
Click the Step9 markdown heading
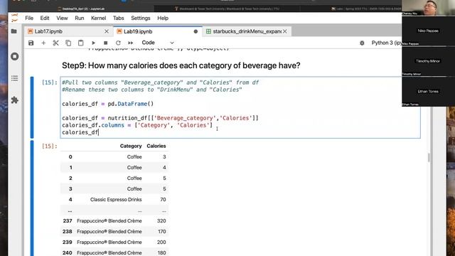[181, 65]
